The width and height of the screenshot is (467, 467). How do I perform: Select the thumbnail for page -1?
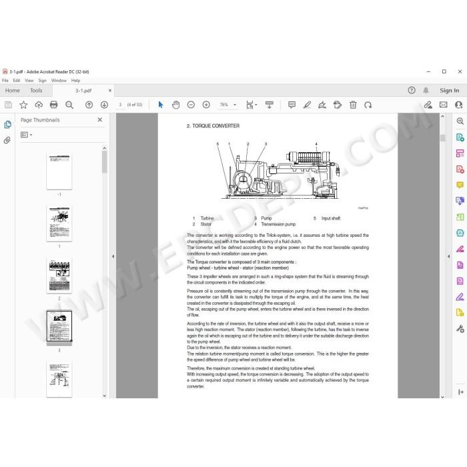(x=59, y=171)
